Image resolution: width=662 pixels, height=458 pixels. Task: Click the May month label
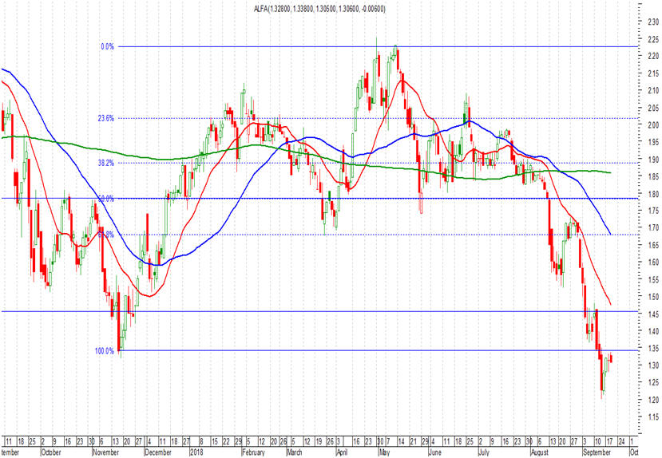click(384, 452)
